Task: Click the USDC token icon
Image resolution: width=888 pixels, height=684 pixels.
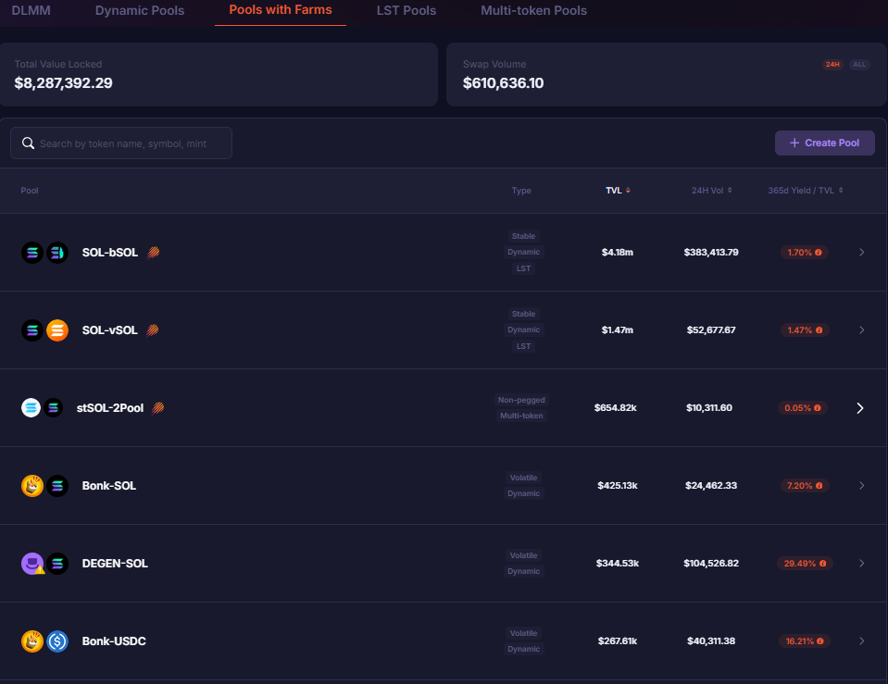Action: [x=57, y=641]
